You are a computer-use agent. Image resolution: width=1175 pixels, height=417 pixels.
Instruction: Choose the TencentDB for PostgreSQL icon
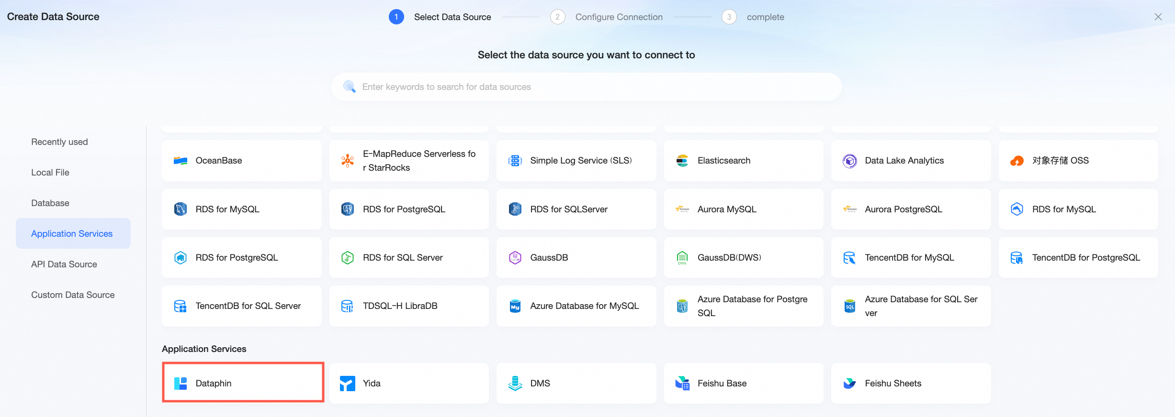coord(1017,258)
